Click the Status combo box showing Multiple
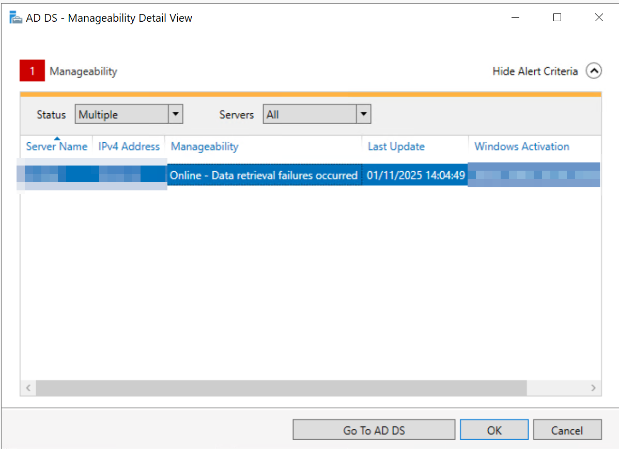Viewport: 619px width, 449px height. [x=129, y=114]
